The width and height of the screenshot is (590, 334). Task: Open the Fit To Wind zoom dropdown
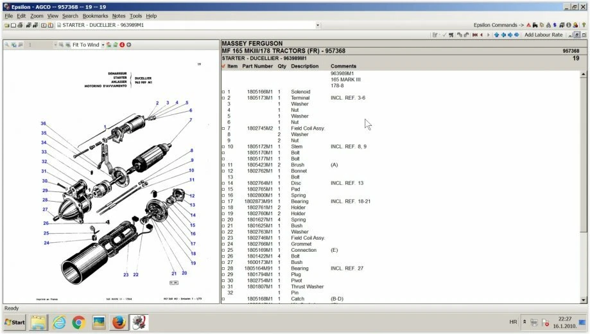103,45
